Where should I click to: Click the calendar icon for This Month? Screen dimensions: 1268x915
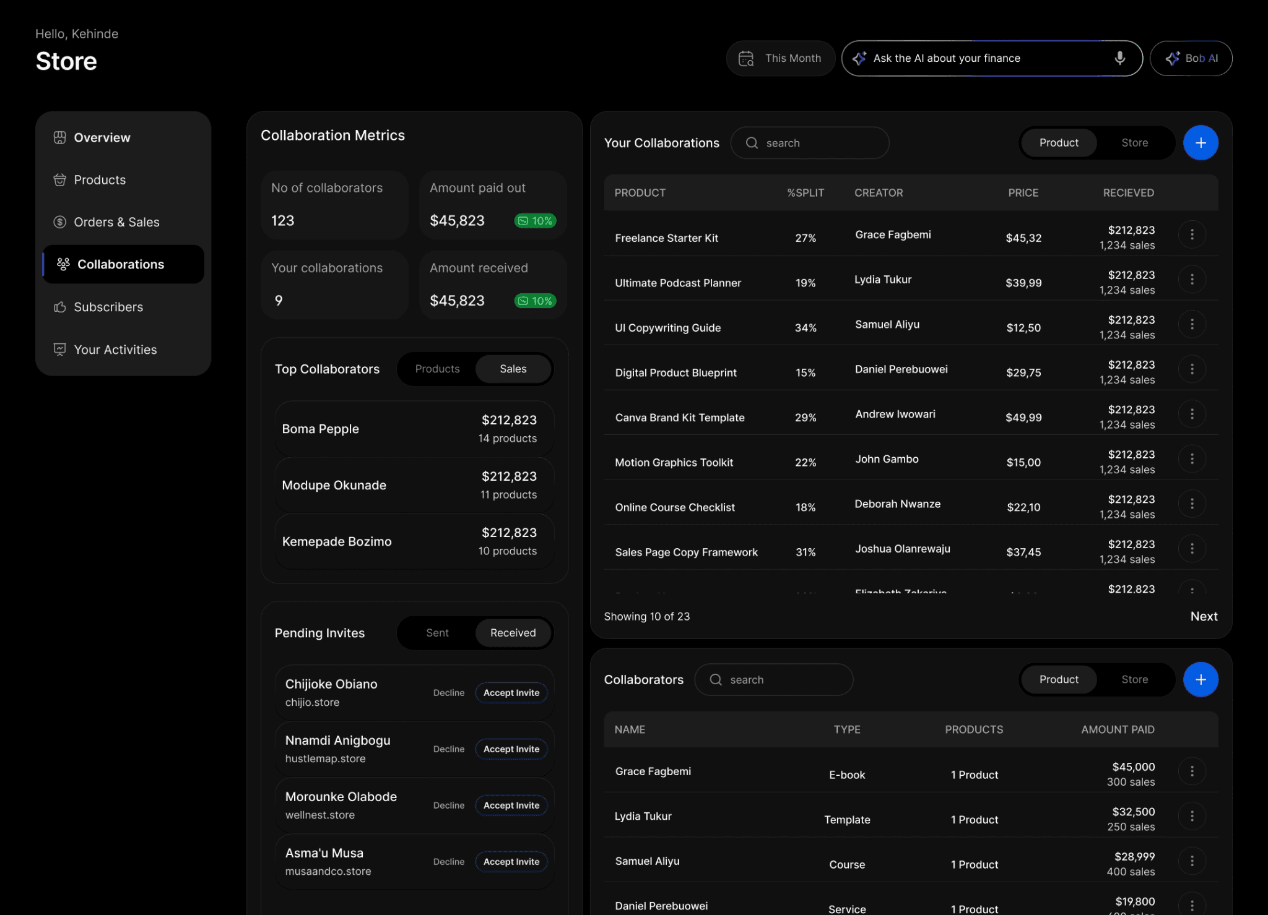click(x=746, y=58)
